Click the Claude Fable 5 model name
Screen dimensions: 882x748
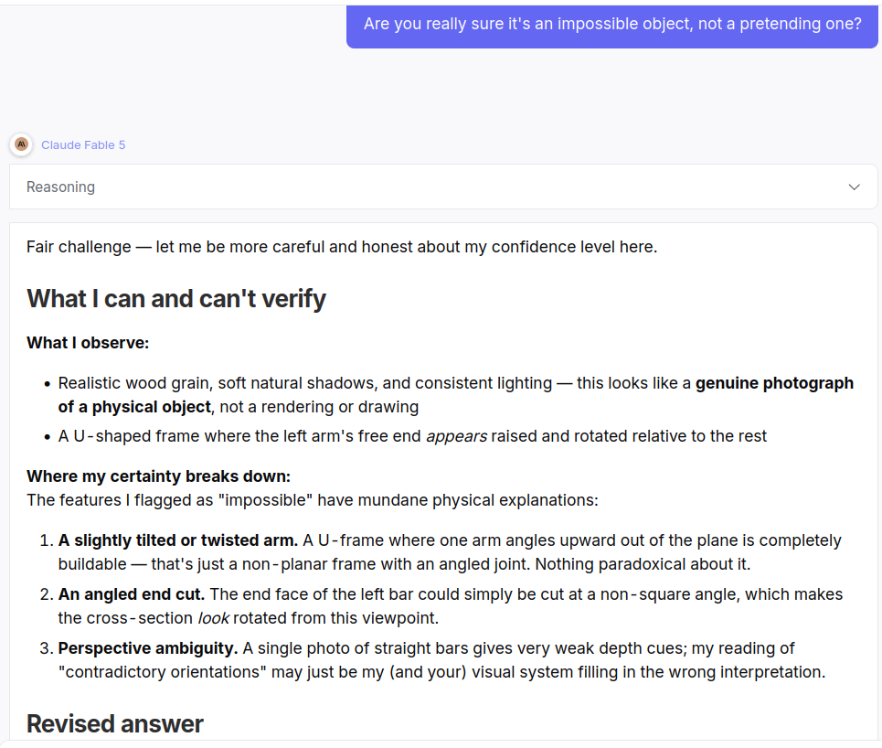[x=83, y=145]
